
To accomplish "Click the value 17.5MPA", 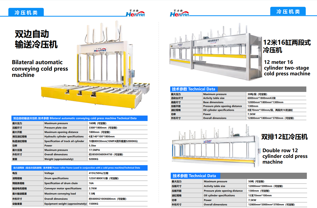I will click(x=94, y=150).
